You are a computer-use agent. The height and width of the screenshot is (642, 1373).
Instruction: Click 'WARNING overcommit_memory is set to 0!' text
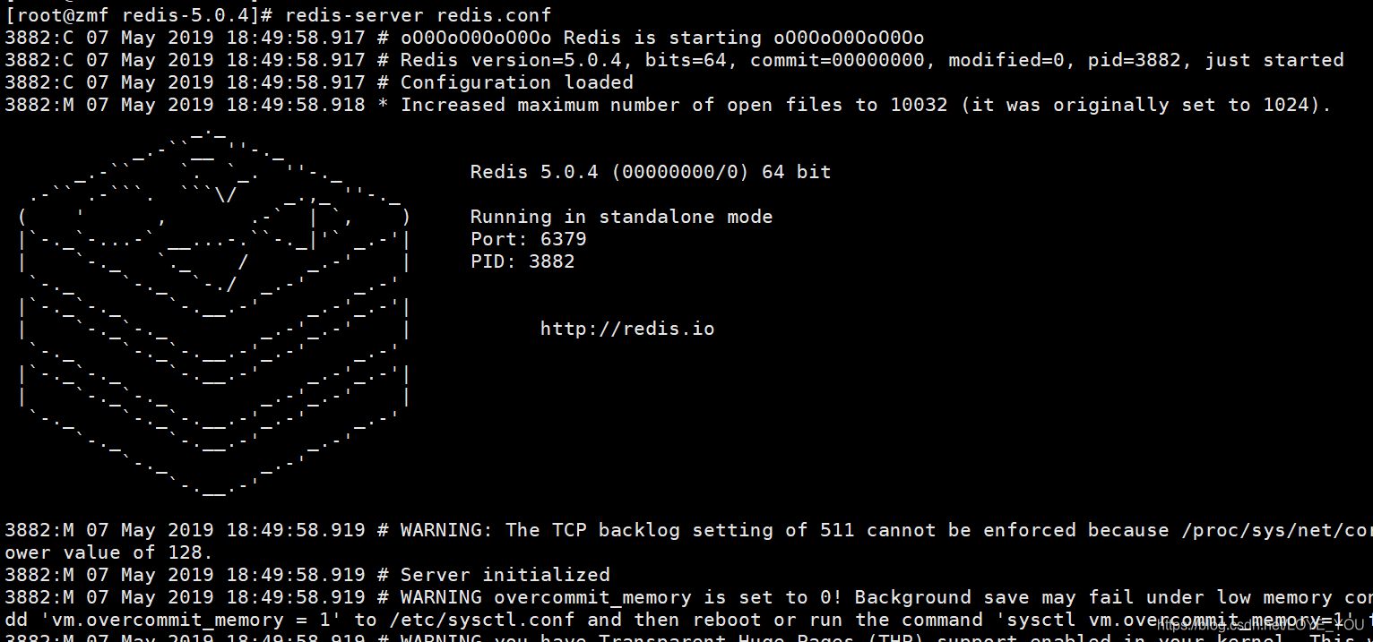tap(622, 597)
